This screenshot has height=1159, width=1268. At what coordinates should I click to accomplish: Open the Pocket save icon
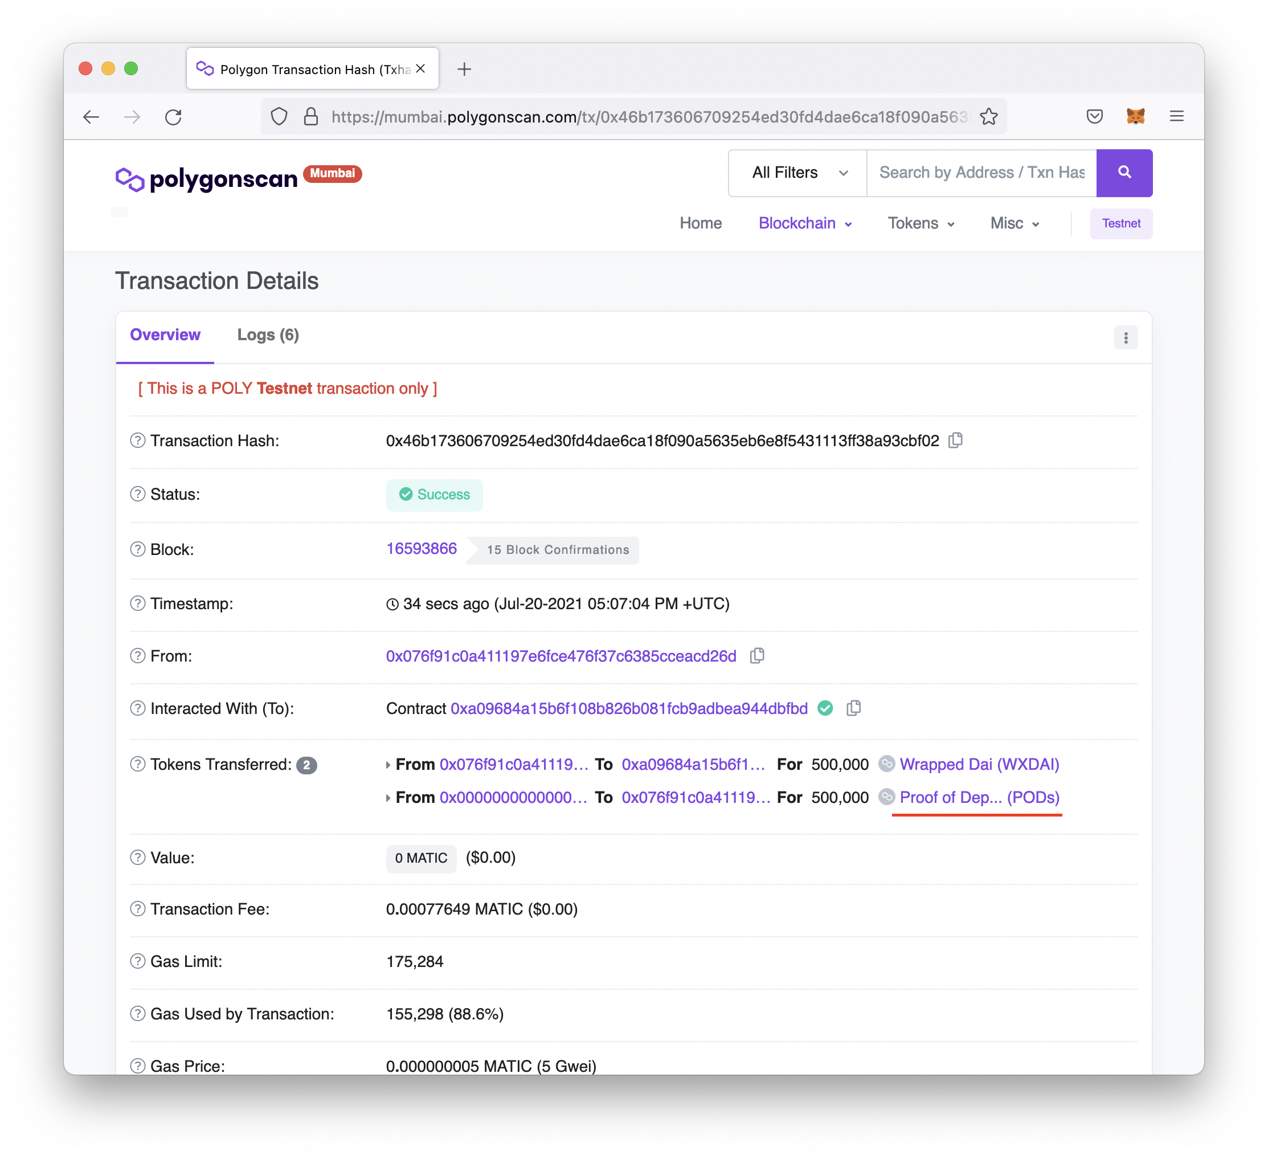point(1094,116)
